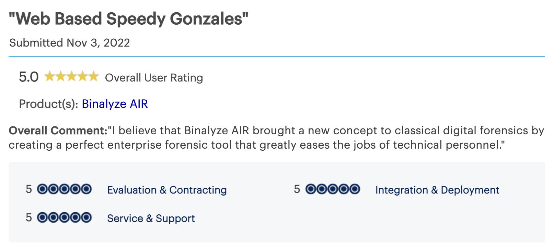Viewport: 554px width, 250px height.
Task: Click the Integration & Deployment rating circles
Action: pos(333,189)
